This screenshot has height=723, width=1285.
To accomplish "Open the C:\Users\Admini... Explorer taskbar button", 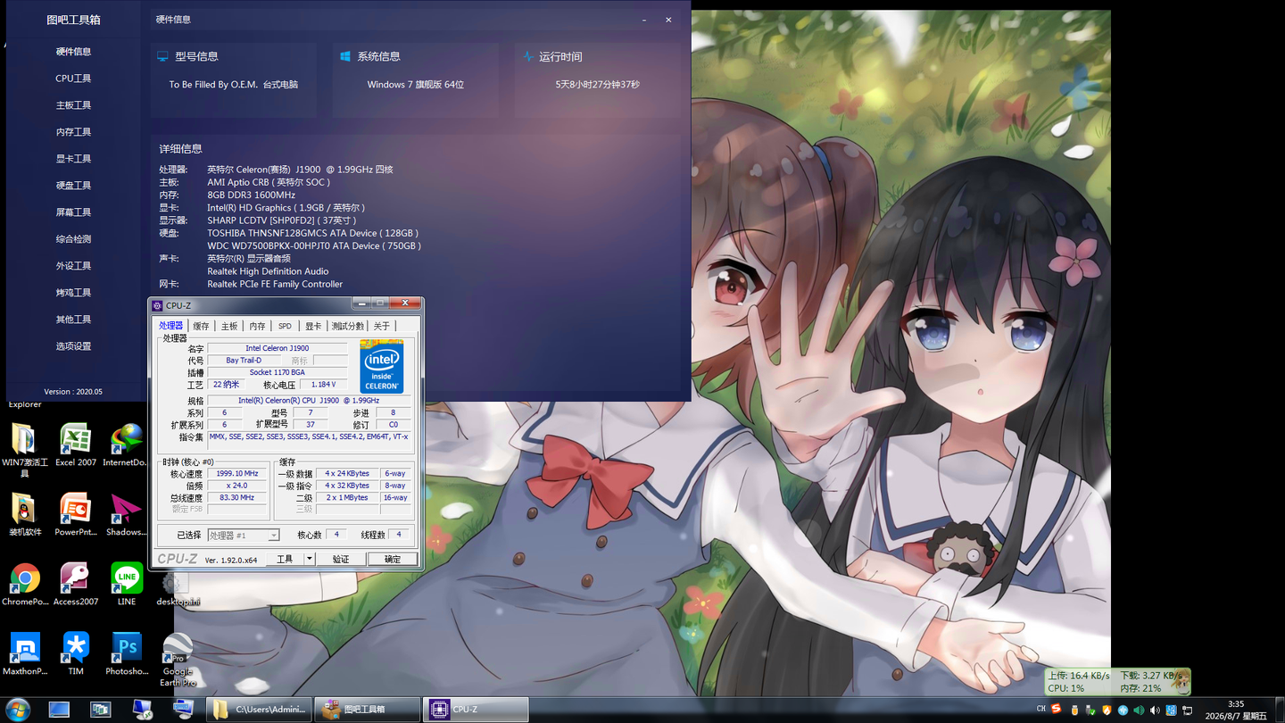I will (260, 710).
